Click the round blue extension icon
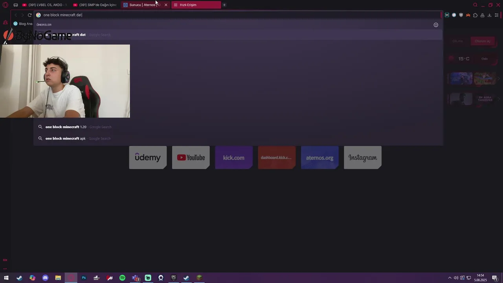The width and height of the screenshot is (503, 283). [454, 15]
